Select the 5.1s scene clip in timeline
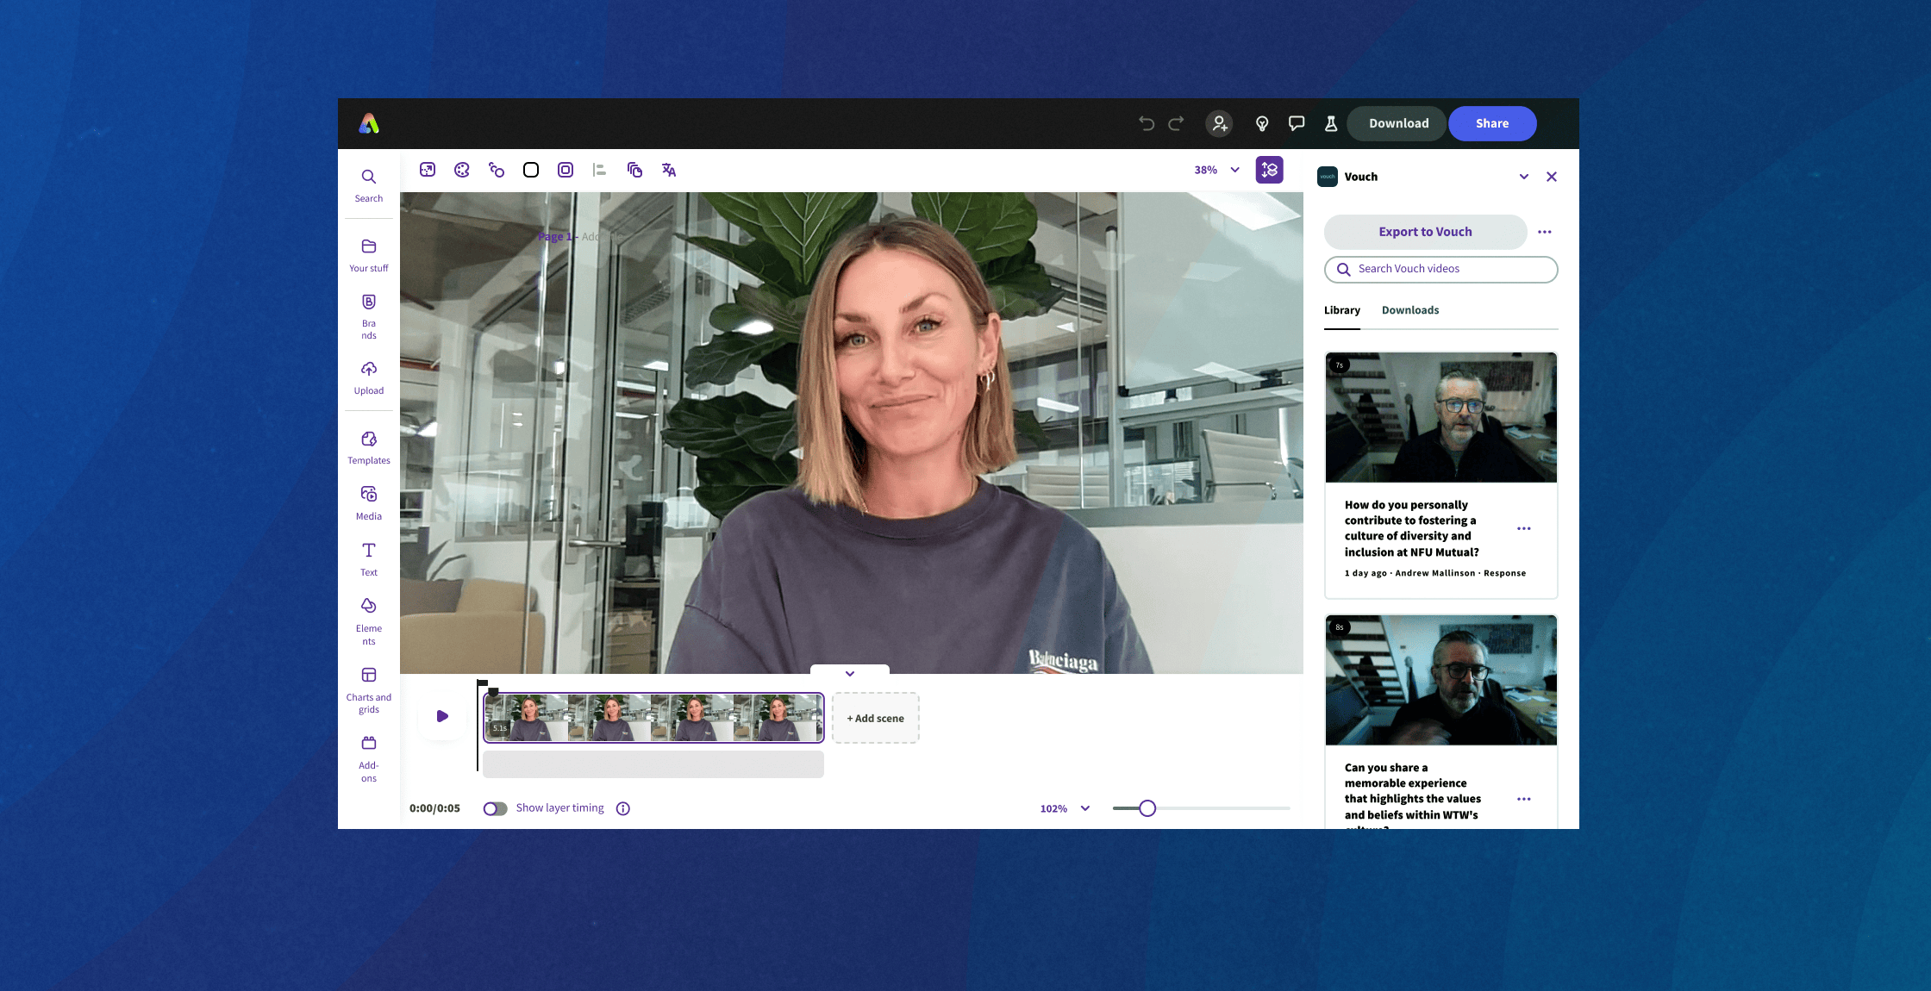 [x=653, y=718]
